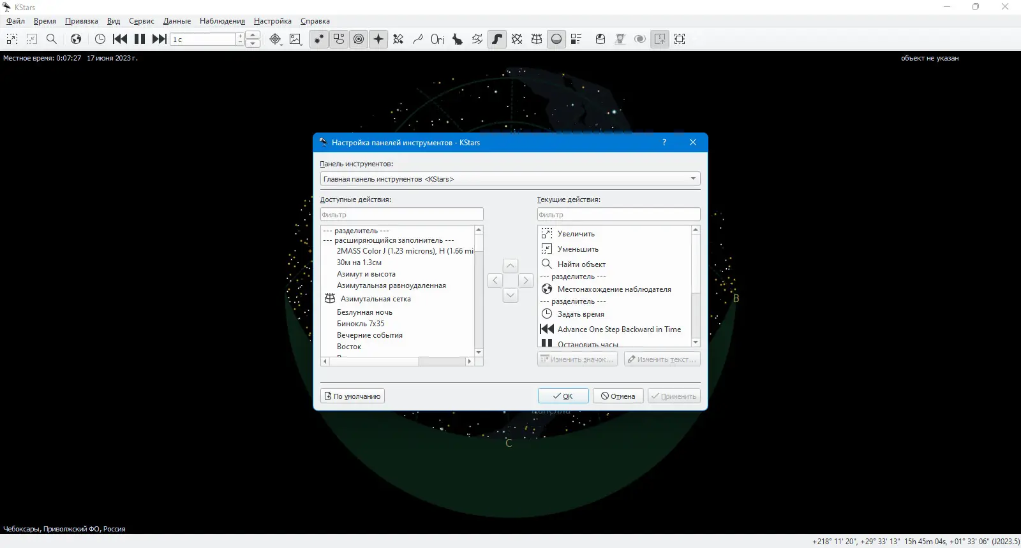Select Азимутальная сетка in available actions

[x=398, y=299]
